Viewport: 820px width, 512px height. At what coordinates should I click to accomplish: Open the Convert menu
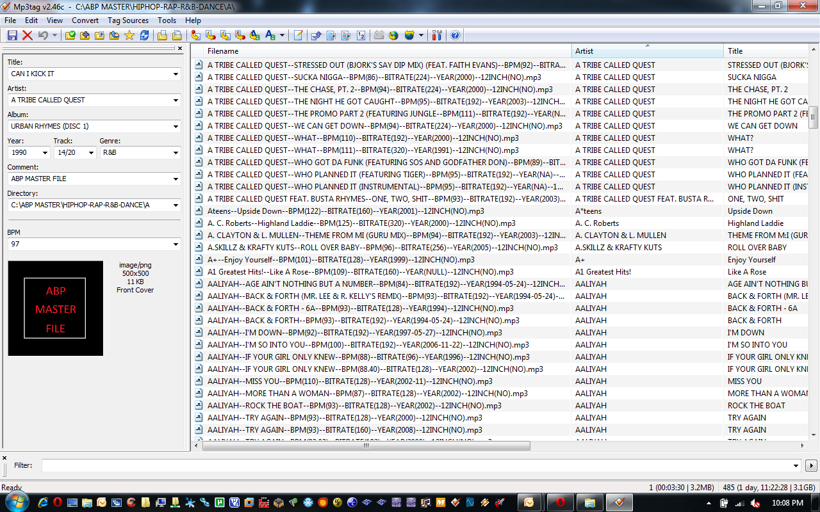[85, 20]
